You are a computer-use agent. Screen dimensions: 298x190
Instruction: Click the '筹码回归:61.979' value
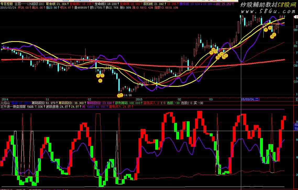[43, 103]
